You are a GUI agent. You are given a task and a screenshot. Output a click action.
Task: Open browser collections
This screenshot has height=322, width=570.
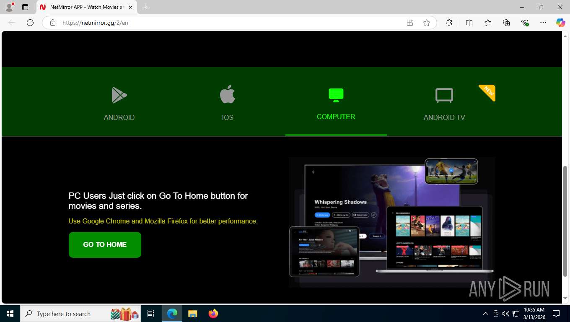point(506,23)
